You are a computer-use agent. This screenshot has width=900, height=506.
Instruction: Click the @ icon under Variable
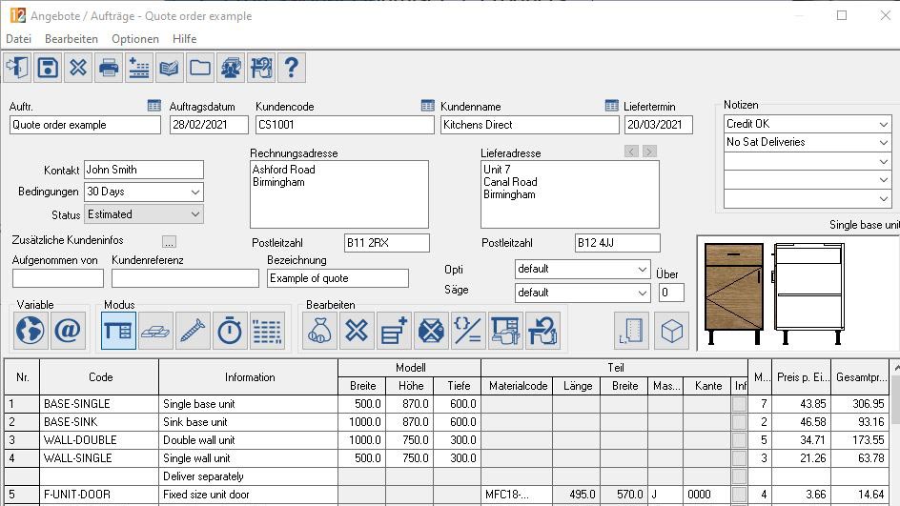click(x=67, y=331)
